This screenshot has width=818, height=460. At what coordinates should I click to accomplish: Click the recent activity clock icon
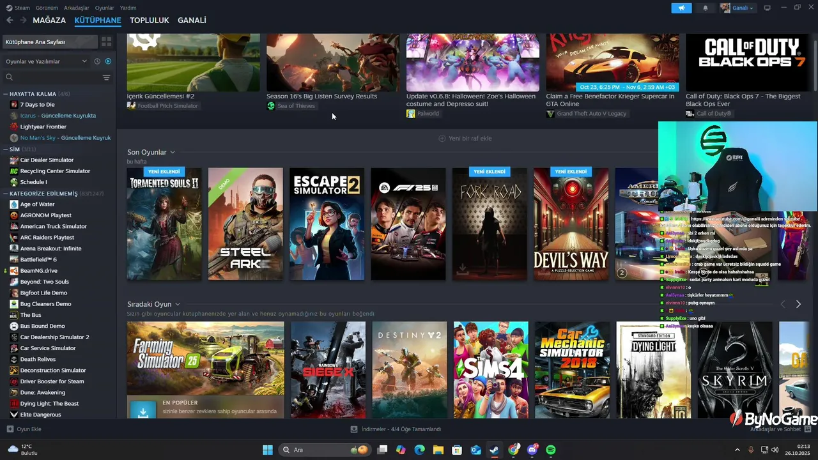coord(97,61)
